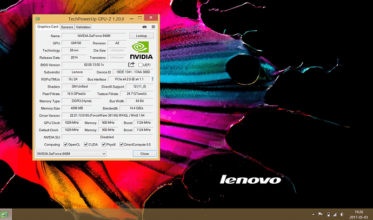Open the NVIDIA GeForce 840M GPU dropdown
373x220 pixels.
click(x=71, y=154)
